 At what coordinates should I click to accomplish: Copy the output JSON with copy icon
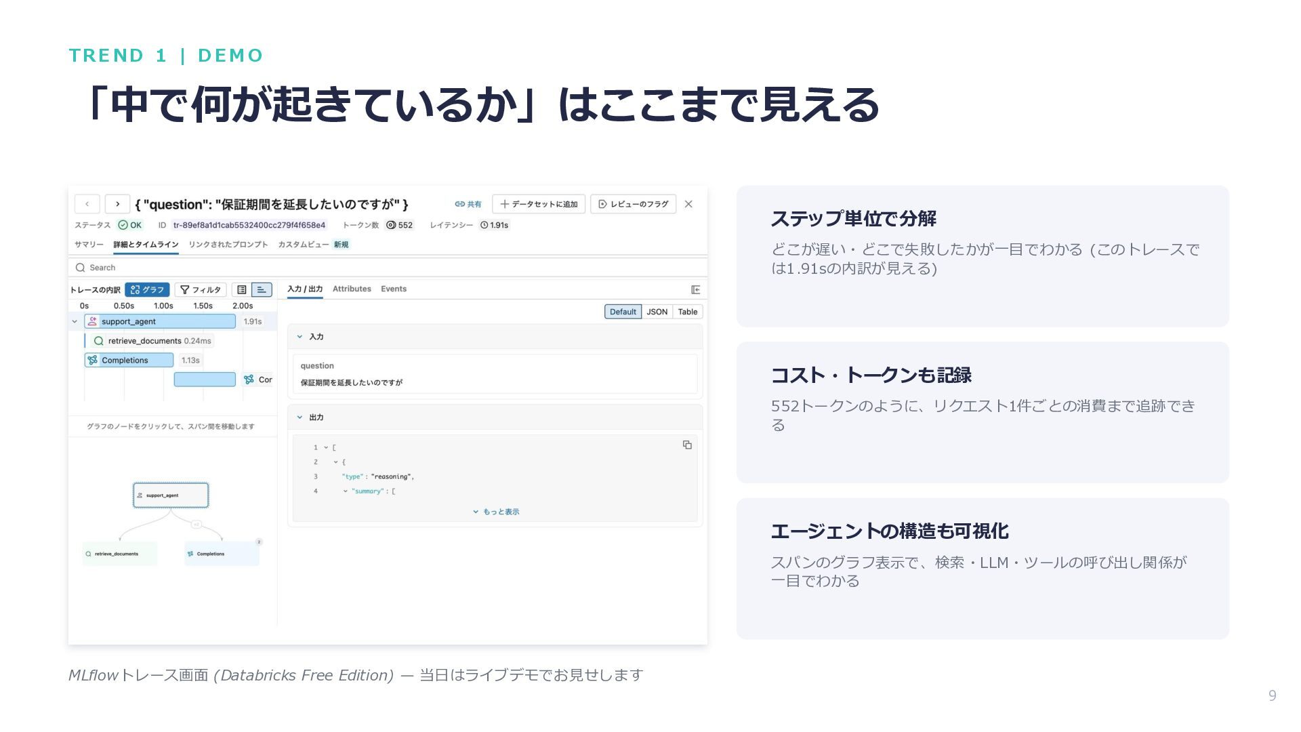click(x=687, y=445)
